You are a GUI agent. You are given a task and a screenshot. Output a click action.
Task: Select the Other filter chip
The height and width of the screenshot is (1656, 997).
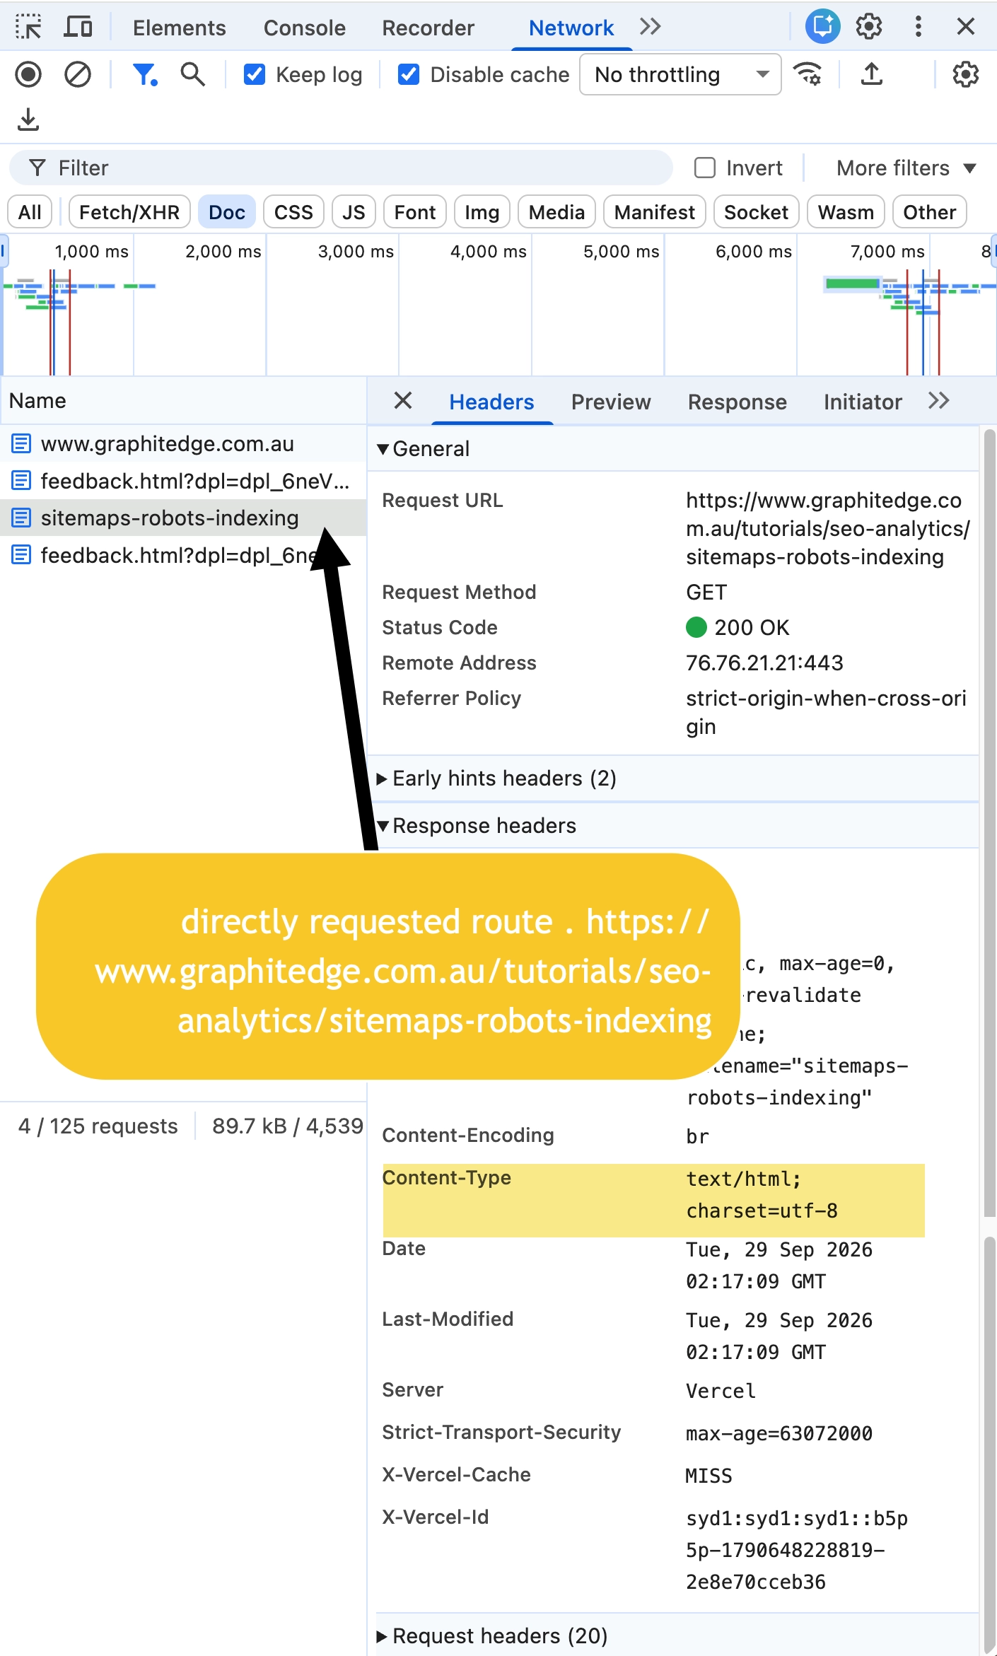click(x=929, y=212)
